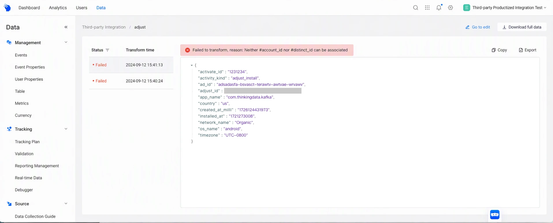The height and width of the screenshot is (223, 553).
Task: Open Data Collection Guide in the sidebar
Action: 35,216
